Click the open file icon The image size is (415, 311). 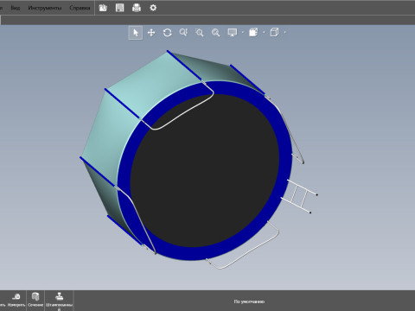[103, 8]
